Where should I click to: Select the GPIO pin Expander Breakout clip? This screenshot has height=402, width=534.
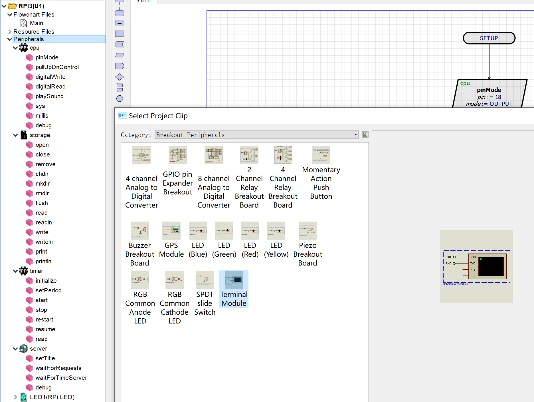178,171
